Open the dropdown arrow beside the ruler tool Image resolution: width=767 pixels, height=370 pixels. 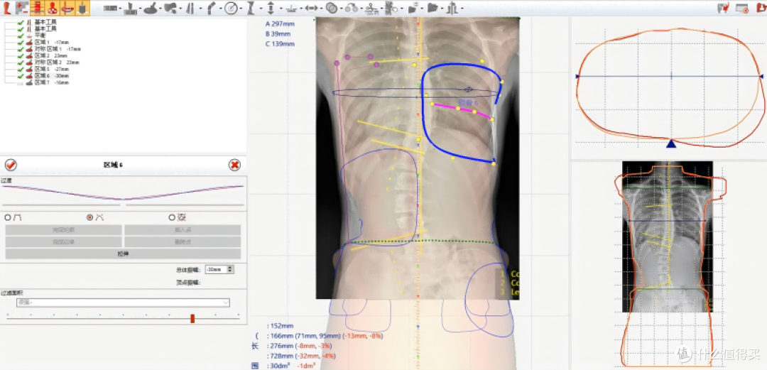pos(120,9)
